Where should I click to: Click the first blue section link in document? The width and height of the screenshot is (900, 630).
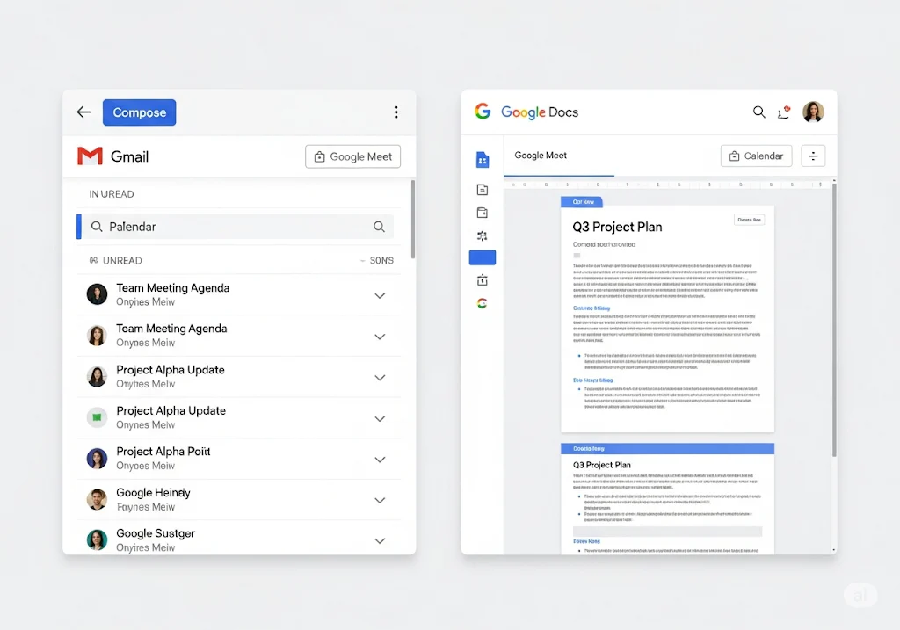point(592,308)
